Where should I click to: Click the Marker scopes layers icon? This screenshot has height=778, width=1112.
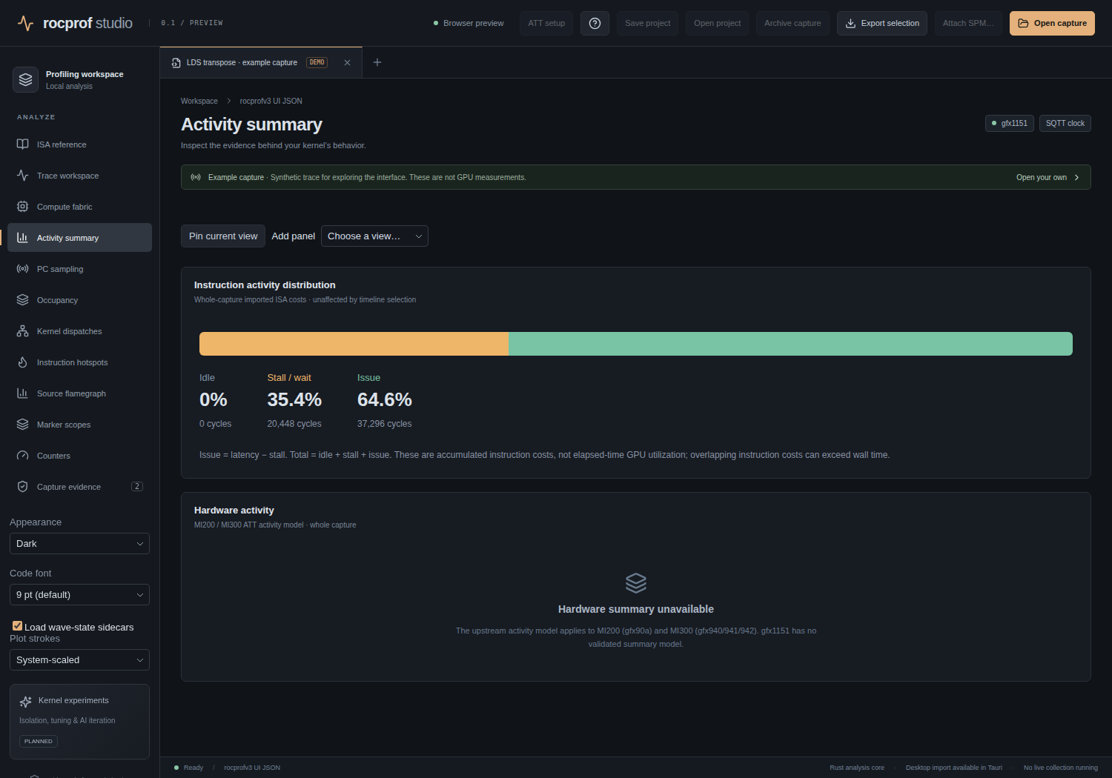[23, 425]
